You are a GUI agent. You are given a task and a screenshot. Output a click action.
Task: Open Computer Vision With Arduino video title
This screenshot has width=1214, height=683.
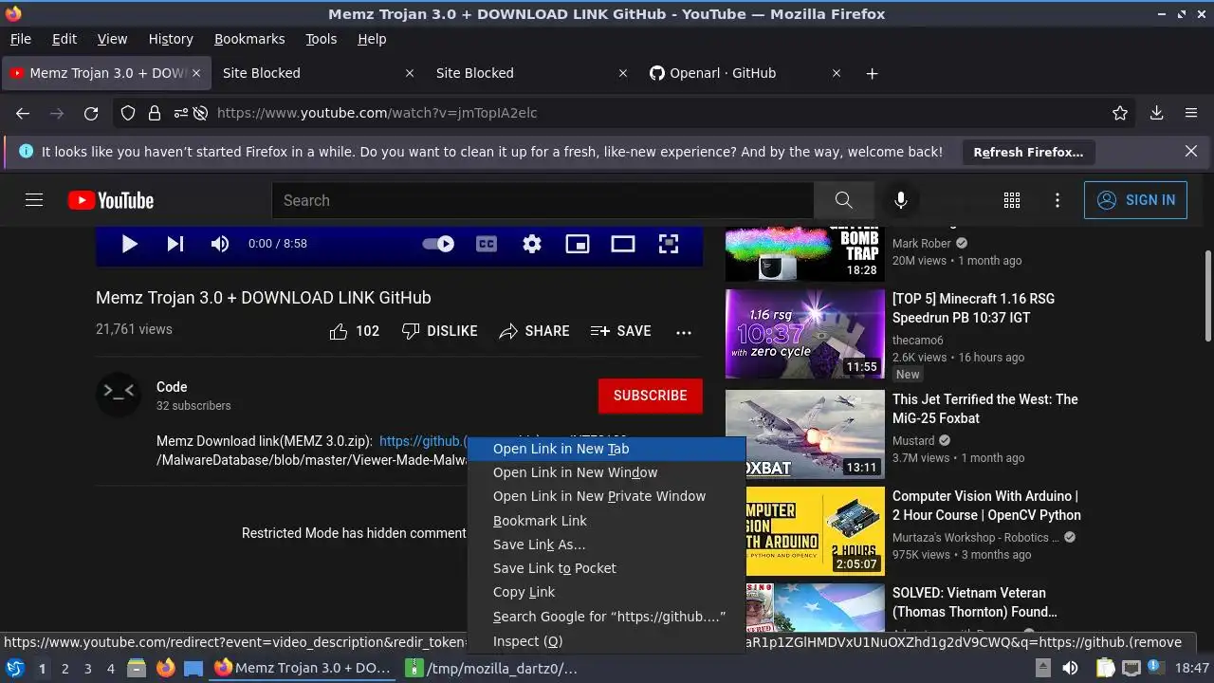(x=986, y=506)
